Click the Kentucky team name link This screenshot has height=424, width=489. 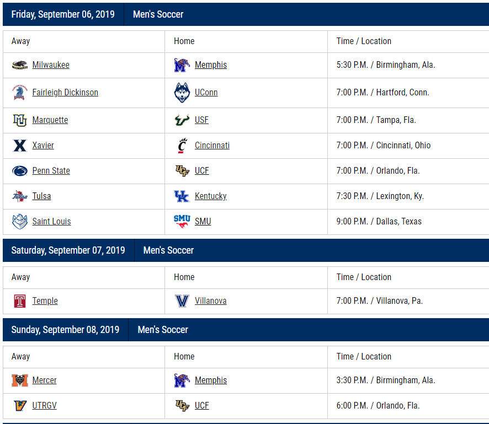click(210, 196)
